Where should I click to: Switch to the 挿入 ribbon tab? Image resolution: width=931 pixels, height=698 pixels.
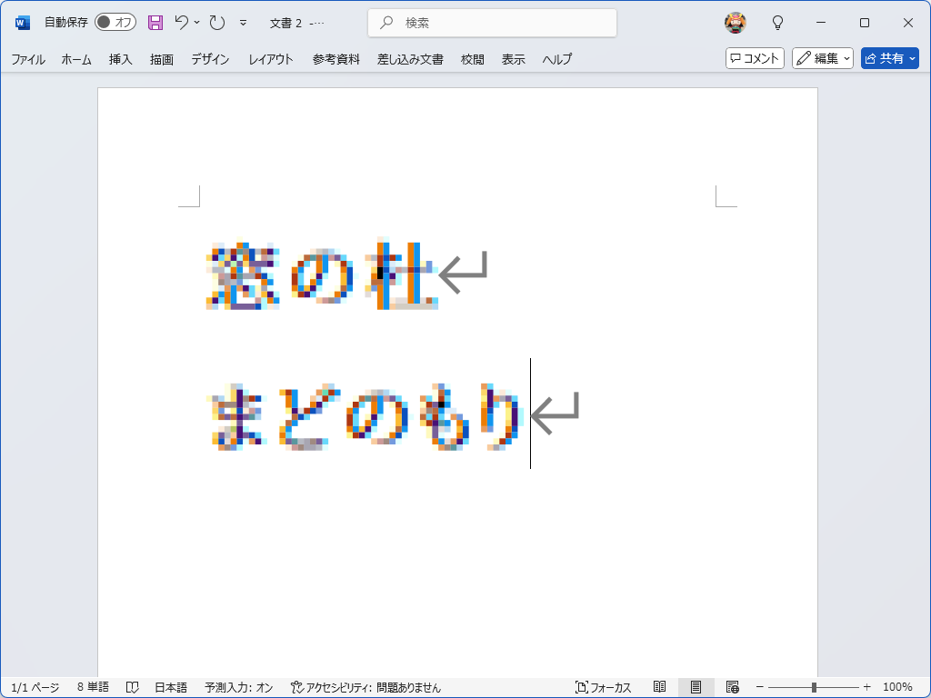coord(119,58)
